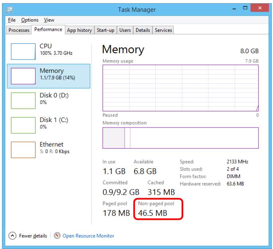Minimize the Task Manager window
This screenshot has height=249, width=273.
tap(234, 8)
